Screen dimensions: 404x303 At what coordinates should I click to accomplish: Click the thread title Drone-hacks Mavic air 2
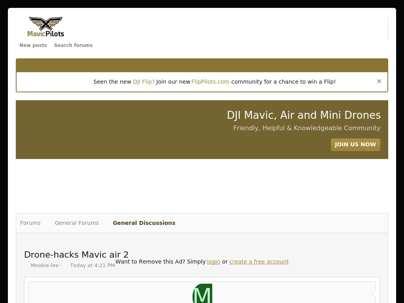click(x=76, y=254)
